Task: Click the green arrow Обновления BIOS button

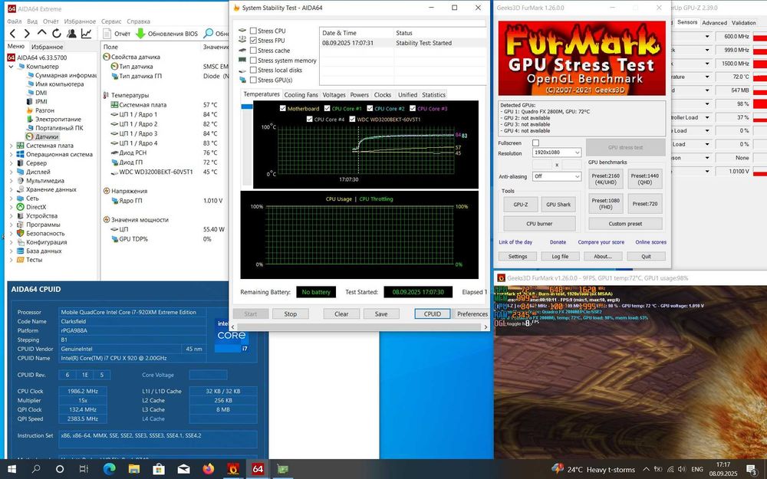Action: [x=166, y=33]
